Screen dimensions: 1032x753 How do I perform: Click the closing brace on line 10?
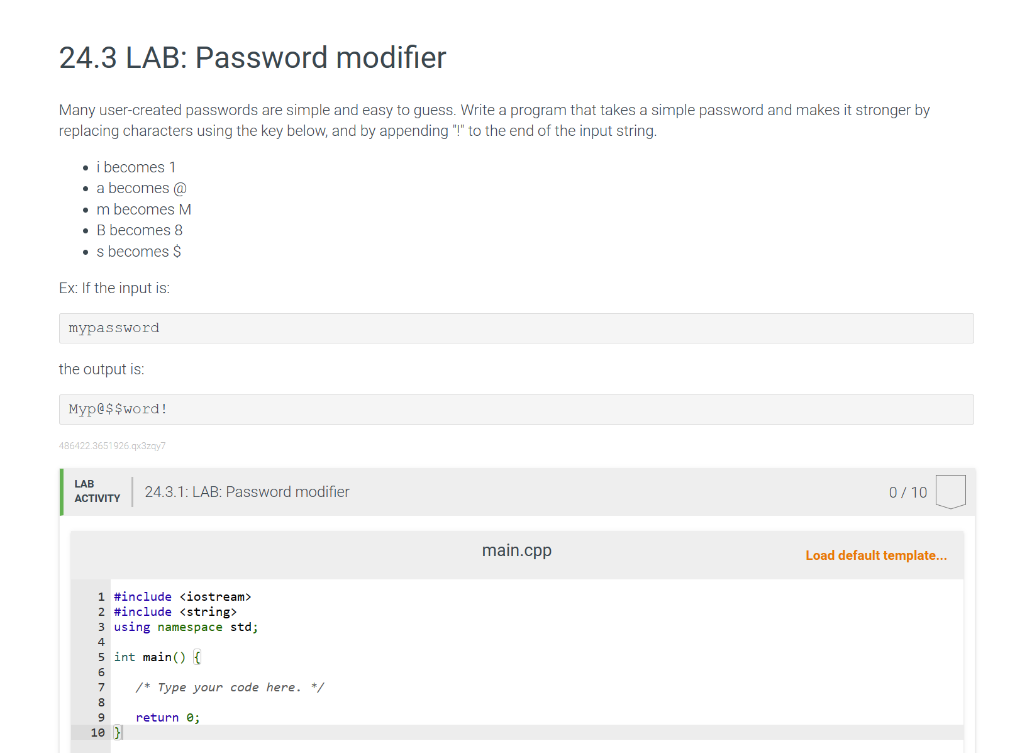coord(117,732)
